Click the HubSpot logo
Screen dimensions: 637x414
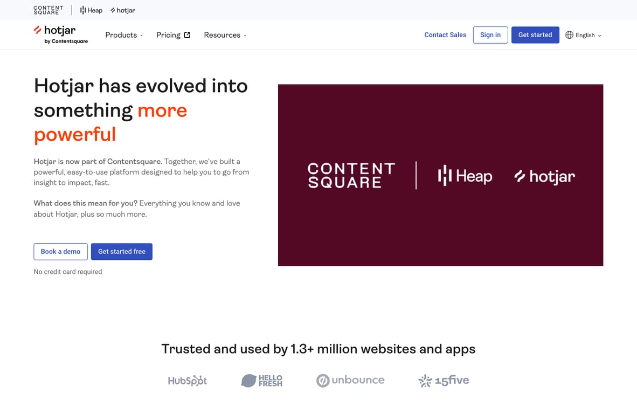tap(188, 381)
